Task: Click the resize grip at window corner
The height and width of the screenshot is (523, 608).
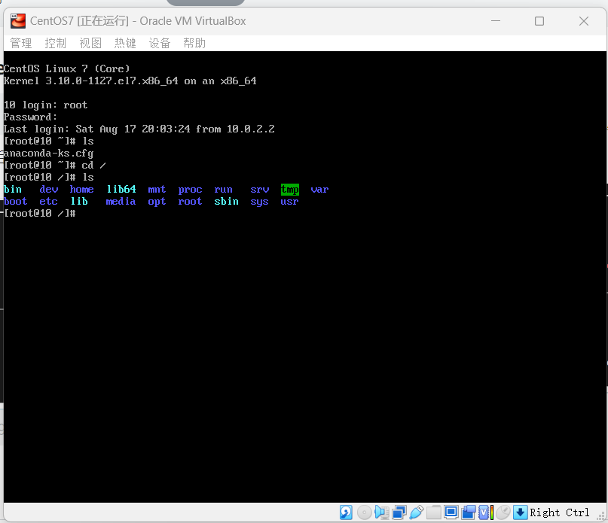Action: point(602,516)
